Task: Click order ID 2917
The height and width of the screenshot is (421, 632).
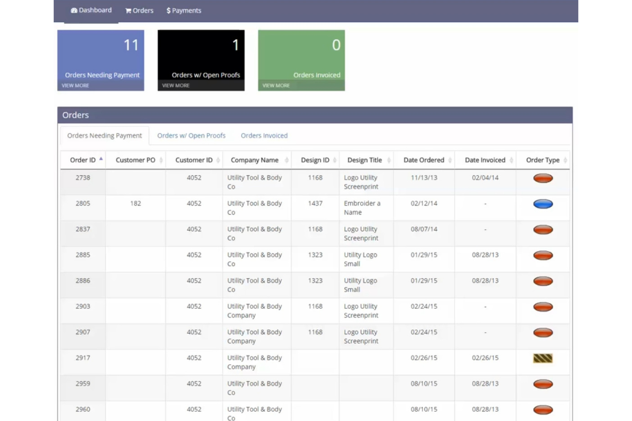Action: [83, 358]
